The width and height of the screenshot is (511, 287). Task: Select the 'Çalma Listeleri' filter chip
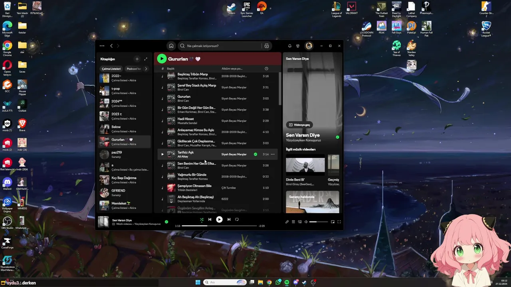(111, 69)
